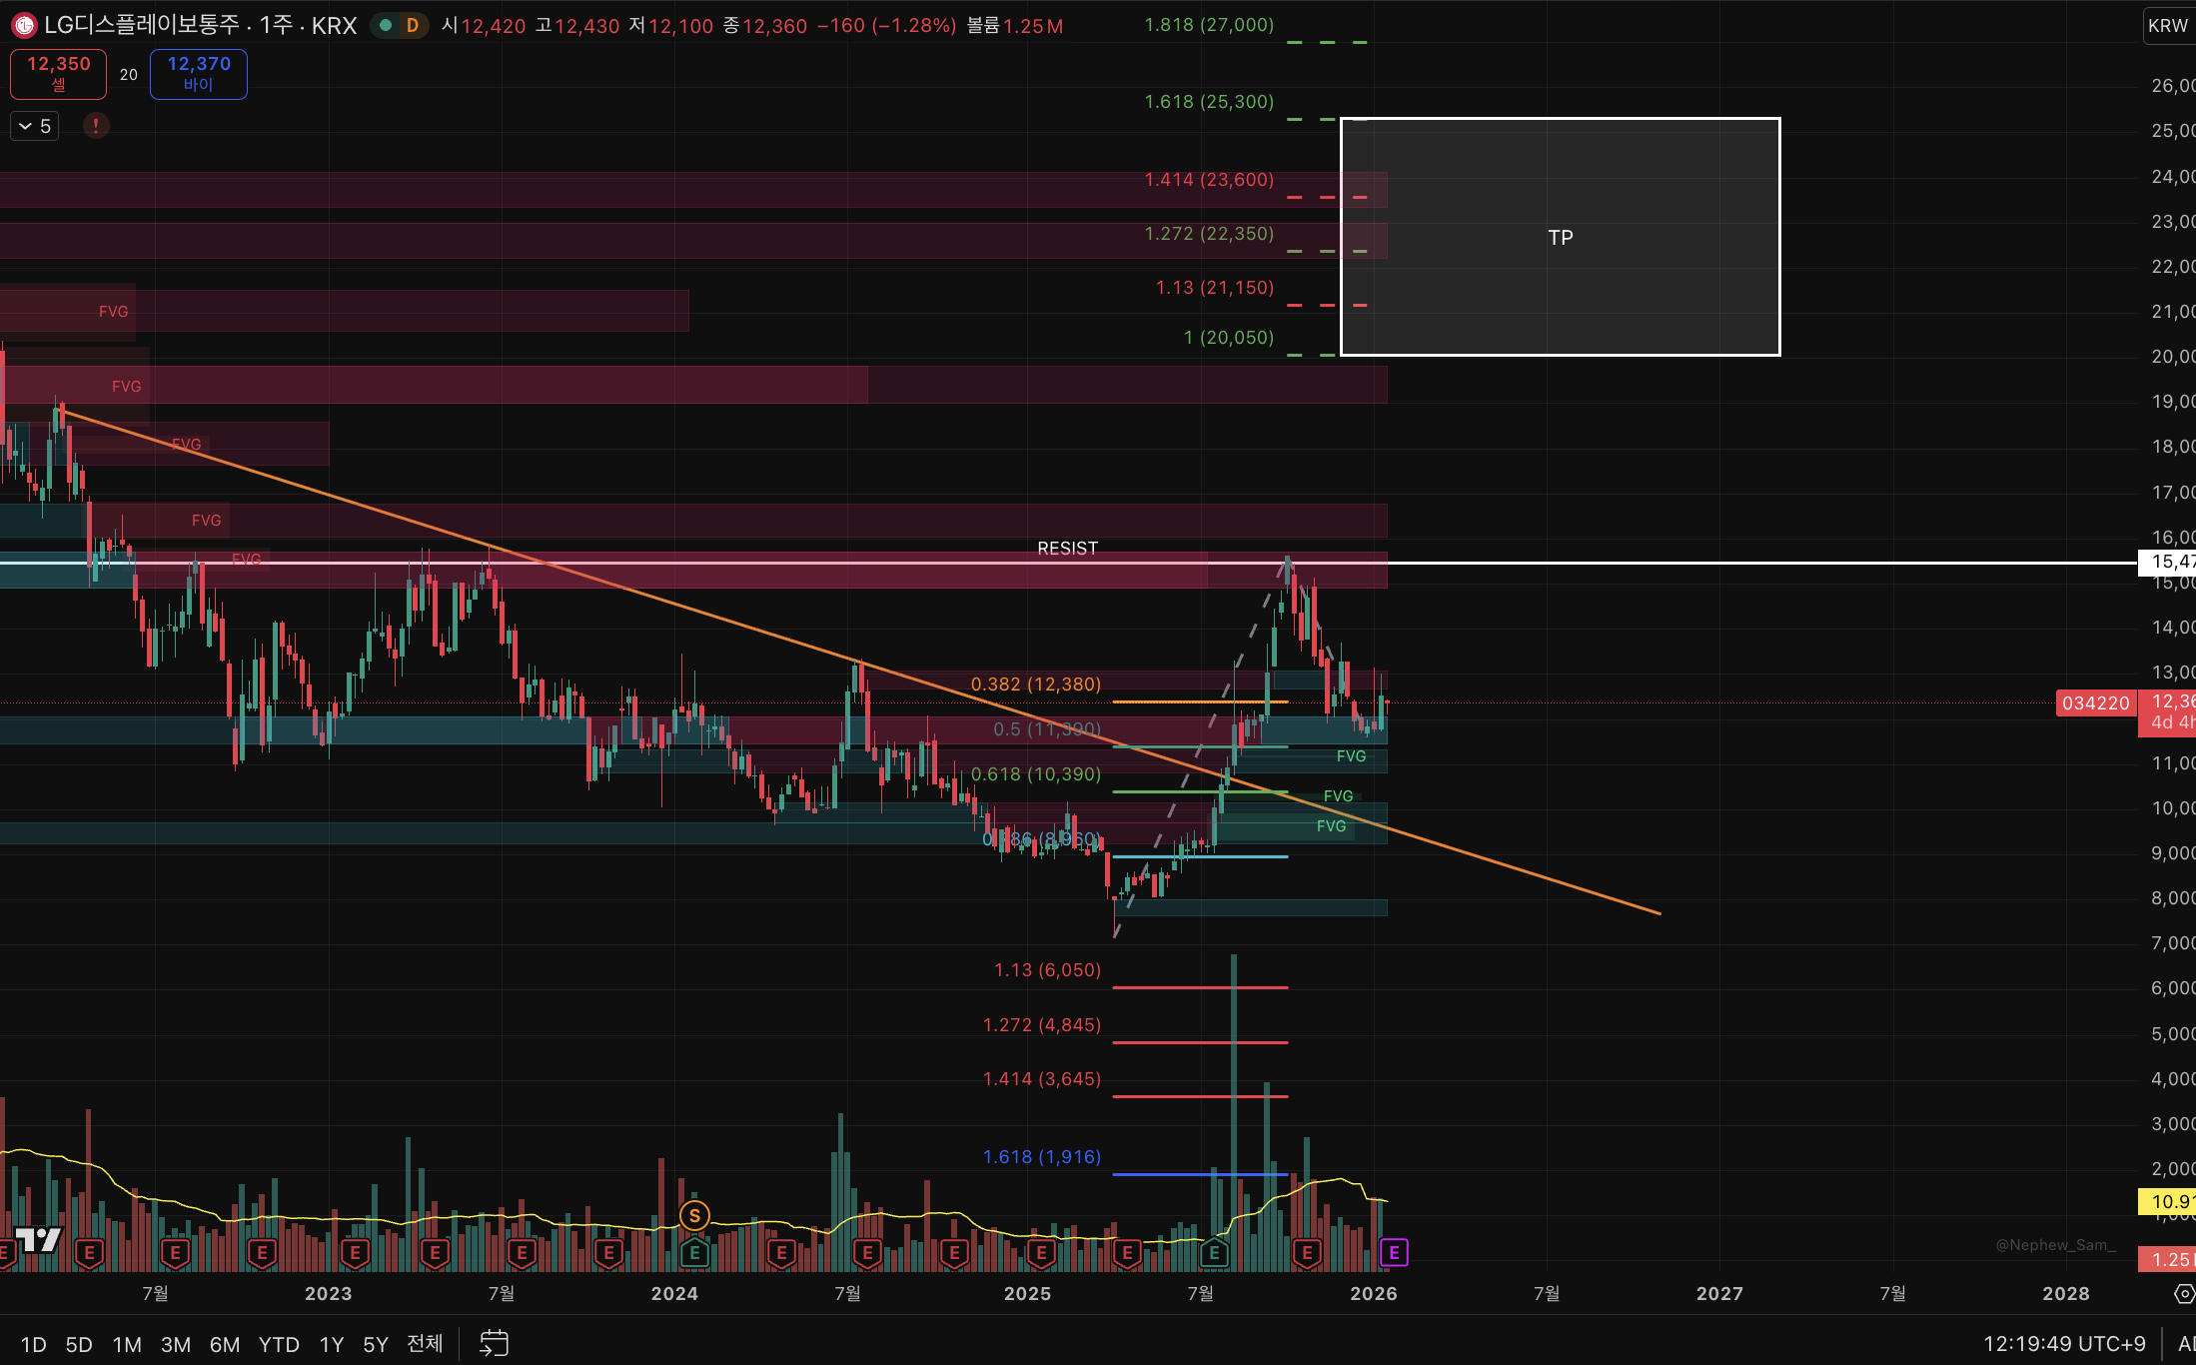Click the TP target rectangle box
2196x1365 pixels.
click(1560, 237)
